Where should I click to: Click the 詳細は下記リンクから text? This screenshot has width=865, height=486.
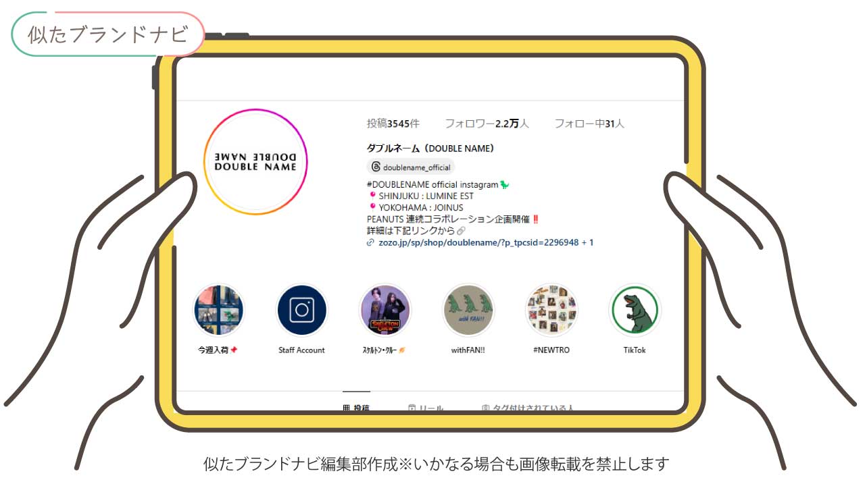coord(411,231)
